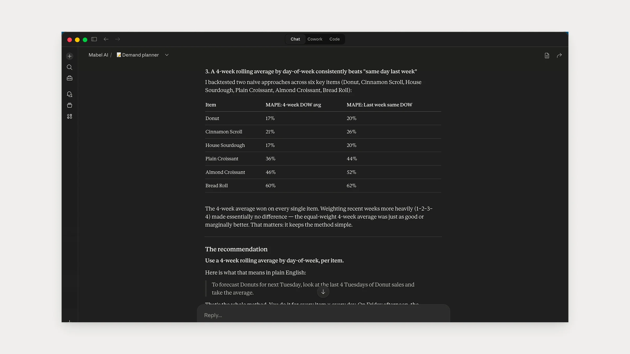Minimize the window with the yellow button
The height and width of the screenshot is (354, 630).
coord(77,40)
